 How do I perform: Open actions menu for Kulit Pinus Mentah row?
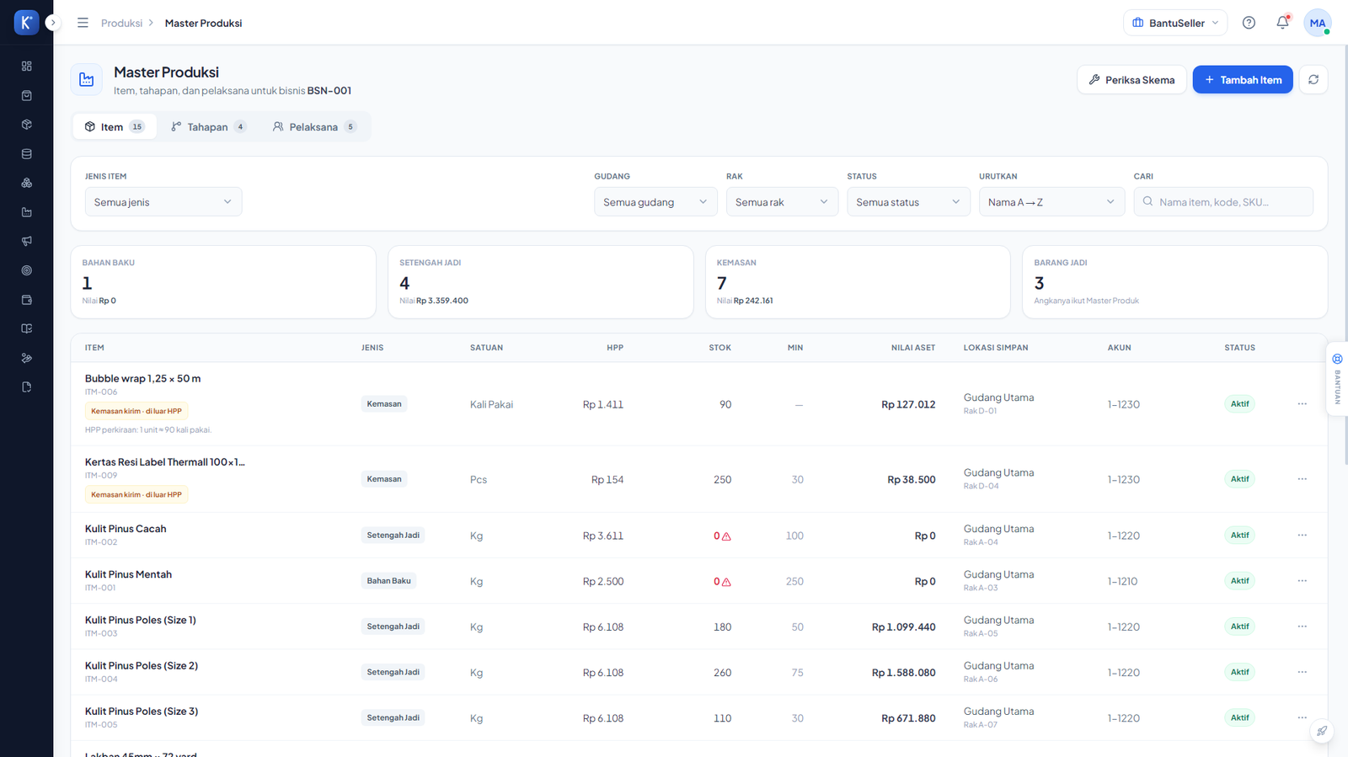pyautogui.click(x=1302, y=581)
